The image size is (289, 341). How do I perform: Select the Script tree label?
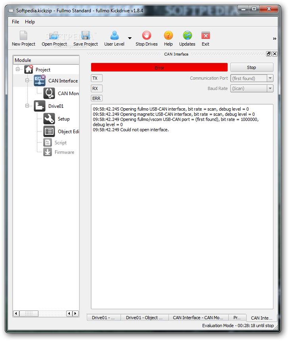[x=61, y=143]
